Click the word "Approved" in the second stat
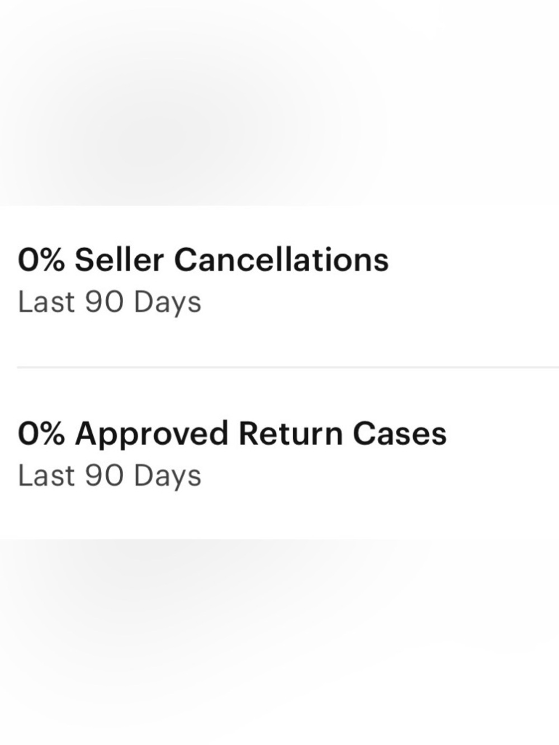 pos(151,434)
